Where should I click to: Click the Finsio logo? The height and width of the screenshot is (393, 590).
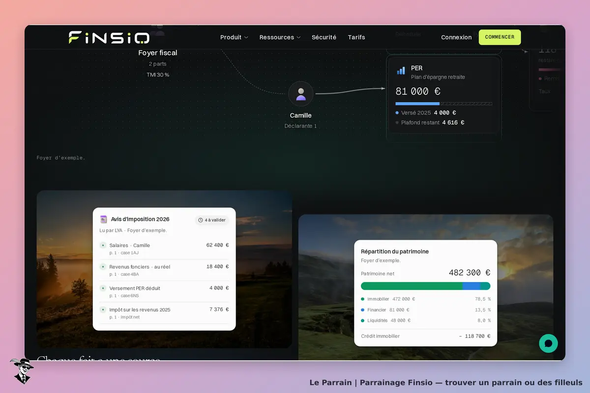109,37
